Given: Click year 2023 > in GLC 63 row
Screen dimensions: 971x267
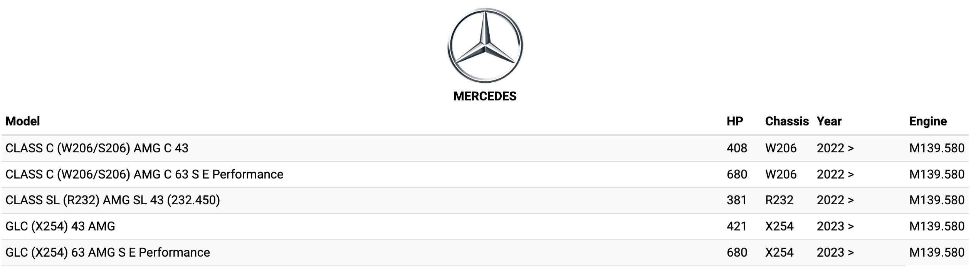Looking at the screenshot, I should coord(835,252).
